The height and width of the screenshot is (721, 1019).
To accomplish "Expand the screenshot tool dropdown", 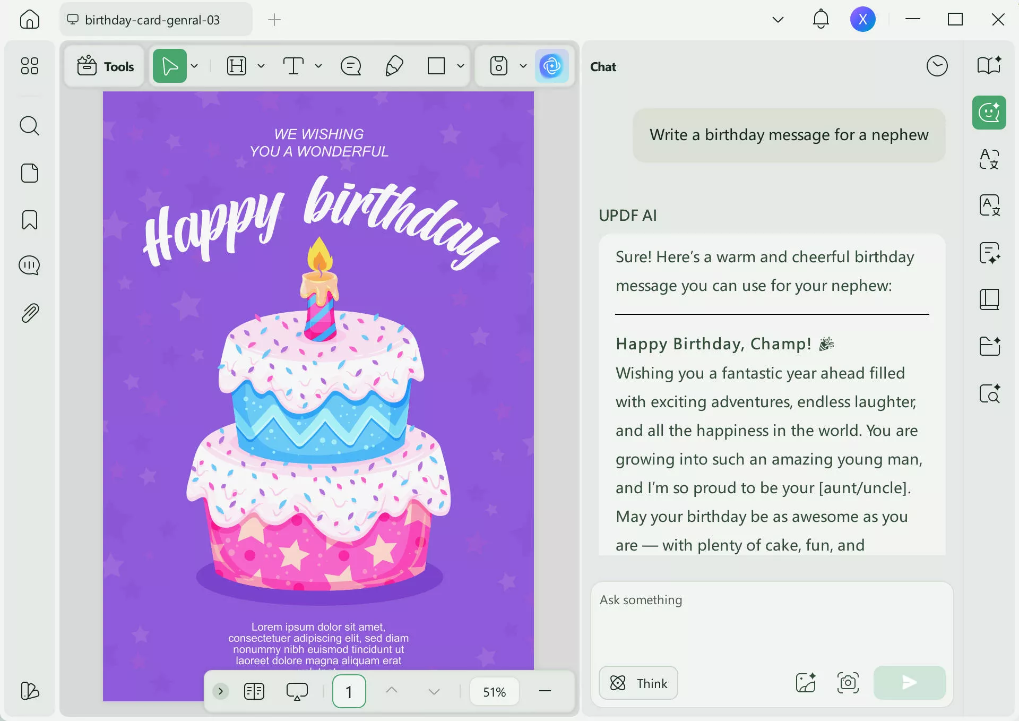I will [x=523, y=66].
